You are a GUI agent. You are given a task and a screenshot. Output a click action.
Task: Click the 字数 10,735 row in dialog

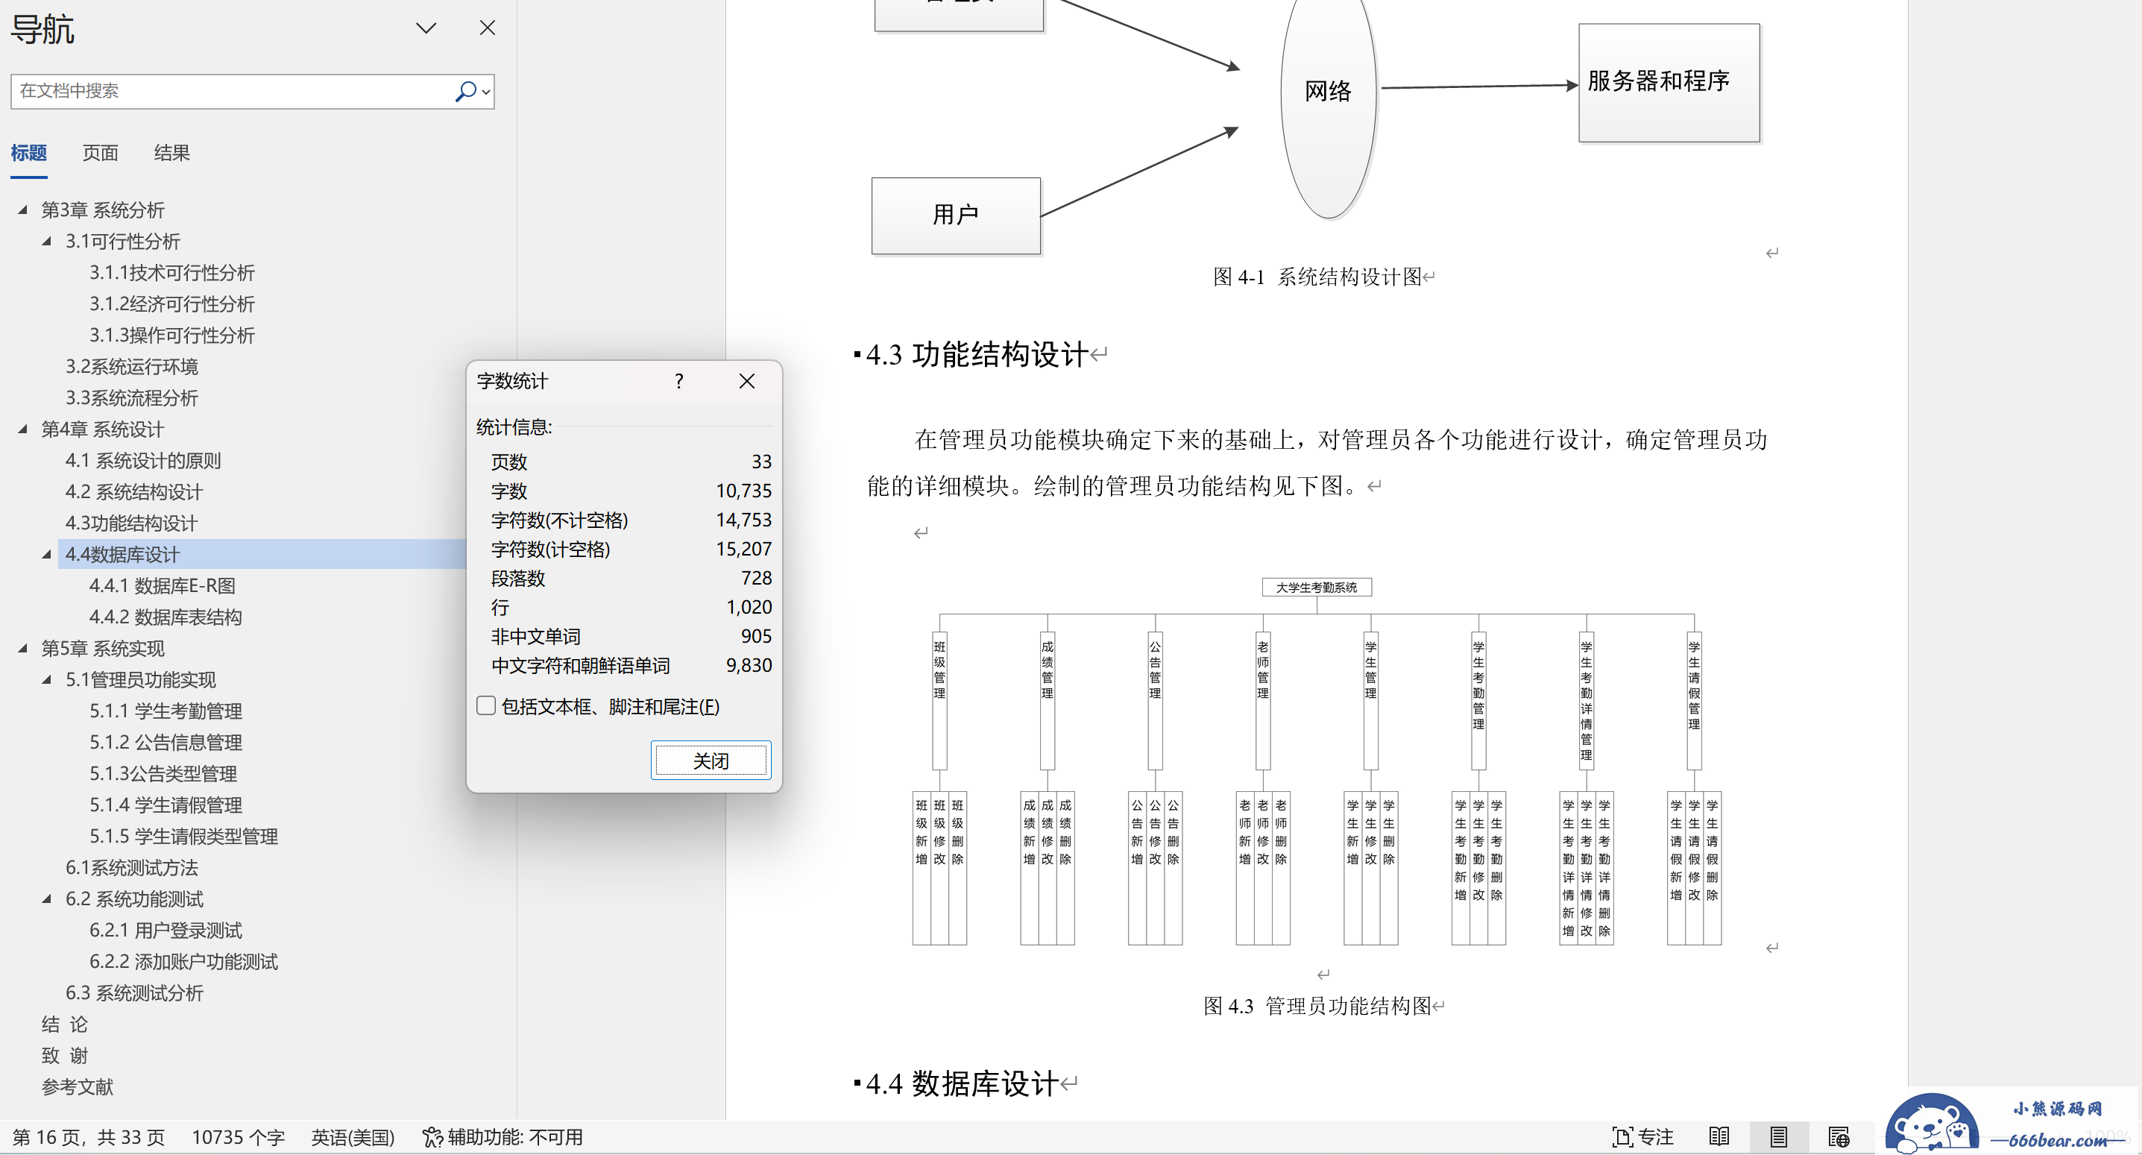click(x=631, y=491)
